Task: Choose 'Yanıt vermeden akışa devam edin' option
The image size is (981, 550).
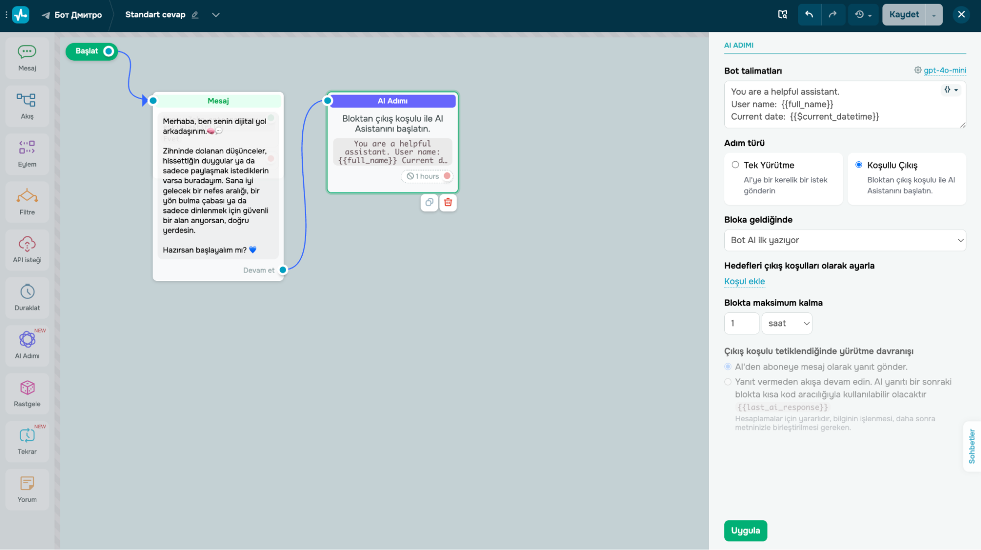Action: point(728,382)
